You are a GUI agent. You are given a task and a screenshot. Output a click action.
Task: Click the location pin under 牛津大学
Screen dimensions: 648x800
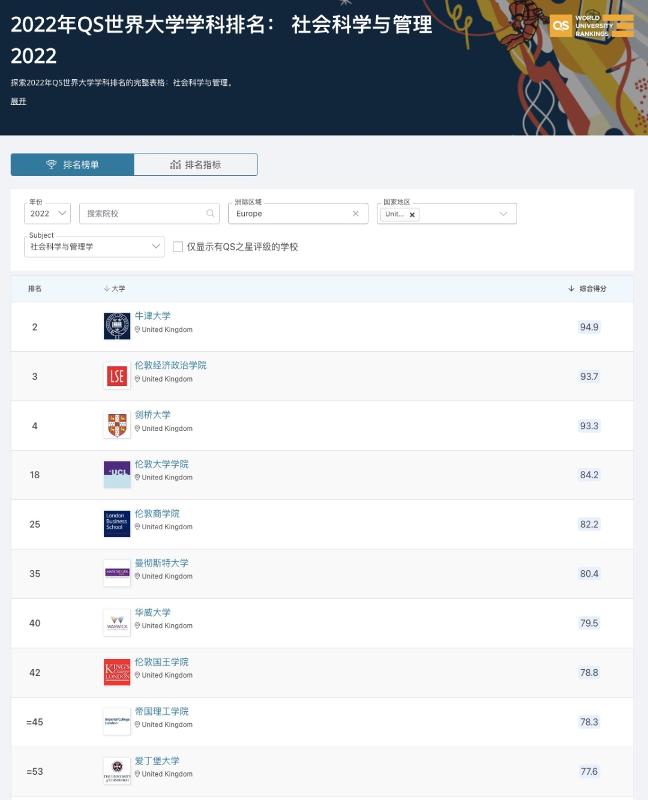(137, 329)
